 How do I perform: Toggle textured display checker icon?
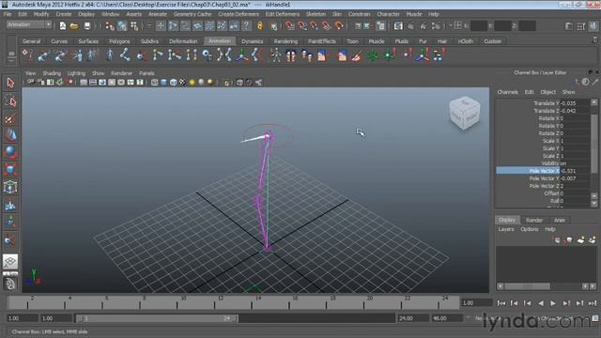pyautogui.click(x=182, y=82)
